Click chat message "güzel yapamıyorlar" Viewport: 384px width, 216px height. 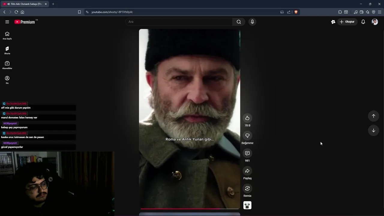[x=12, y=147]
